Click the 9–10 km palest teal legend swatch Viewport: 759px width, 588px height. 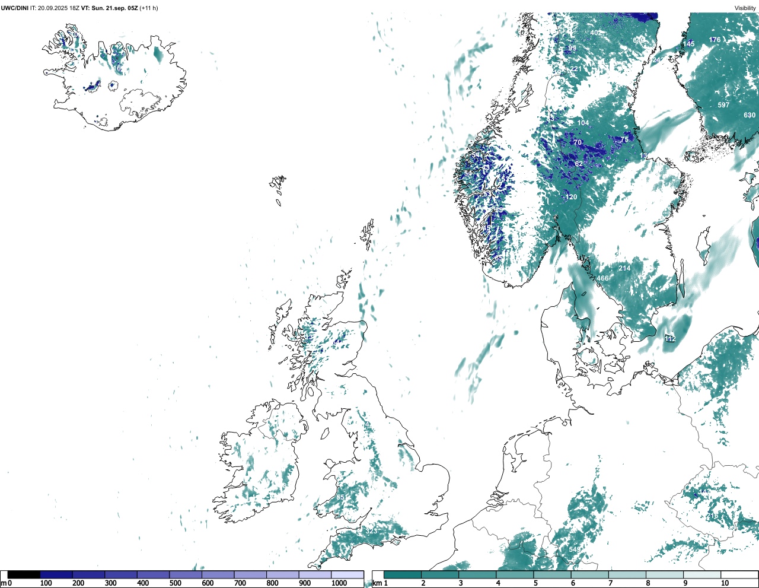pos(702,575)
